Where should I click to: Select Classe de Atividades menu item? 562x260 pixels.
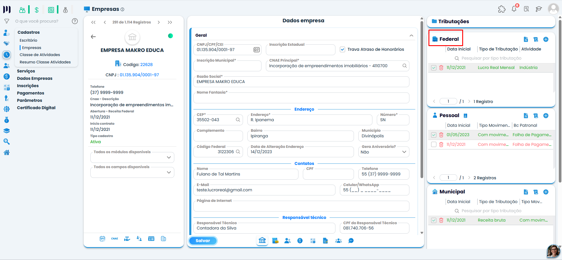[x=40, y=55]
